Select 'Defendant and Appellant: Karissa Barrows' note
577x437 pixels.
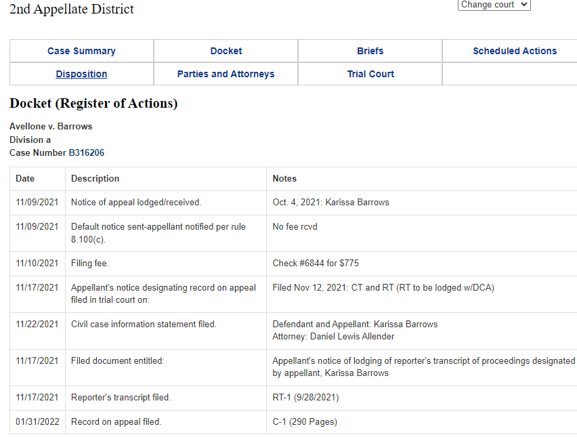pyautogui.click(x=355, y=325)
